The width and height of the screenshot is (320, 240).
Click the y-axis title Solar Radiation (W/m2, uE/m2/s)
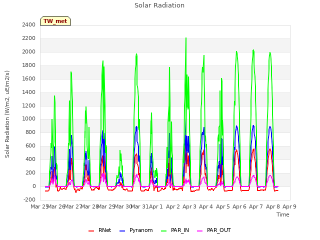tap(7, 114)
